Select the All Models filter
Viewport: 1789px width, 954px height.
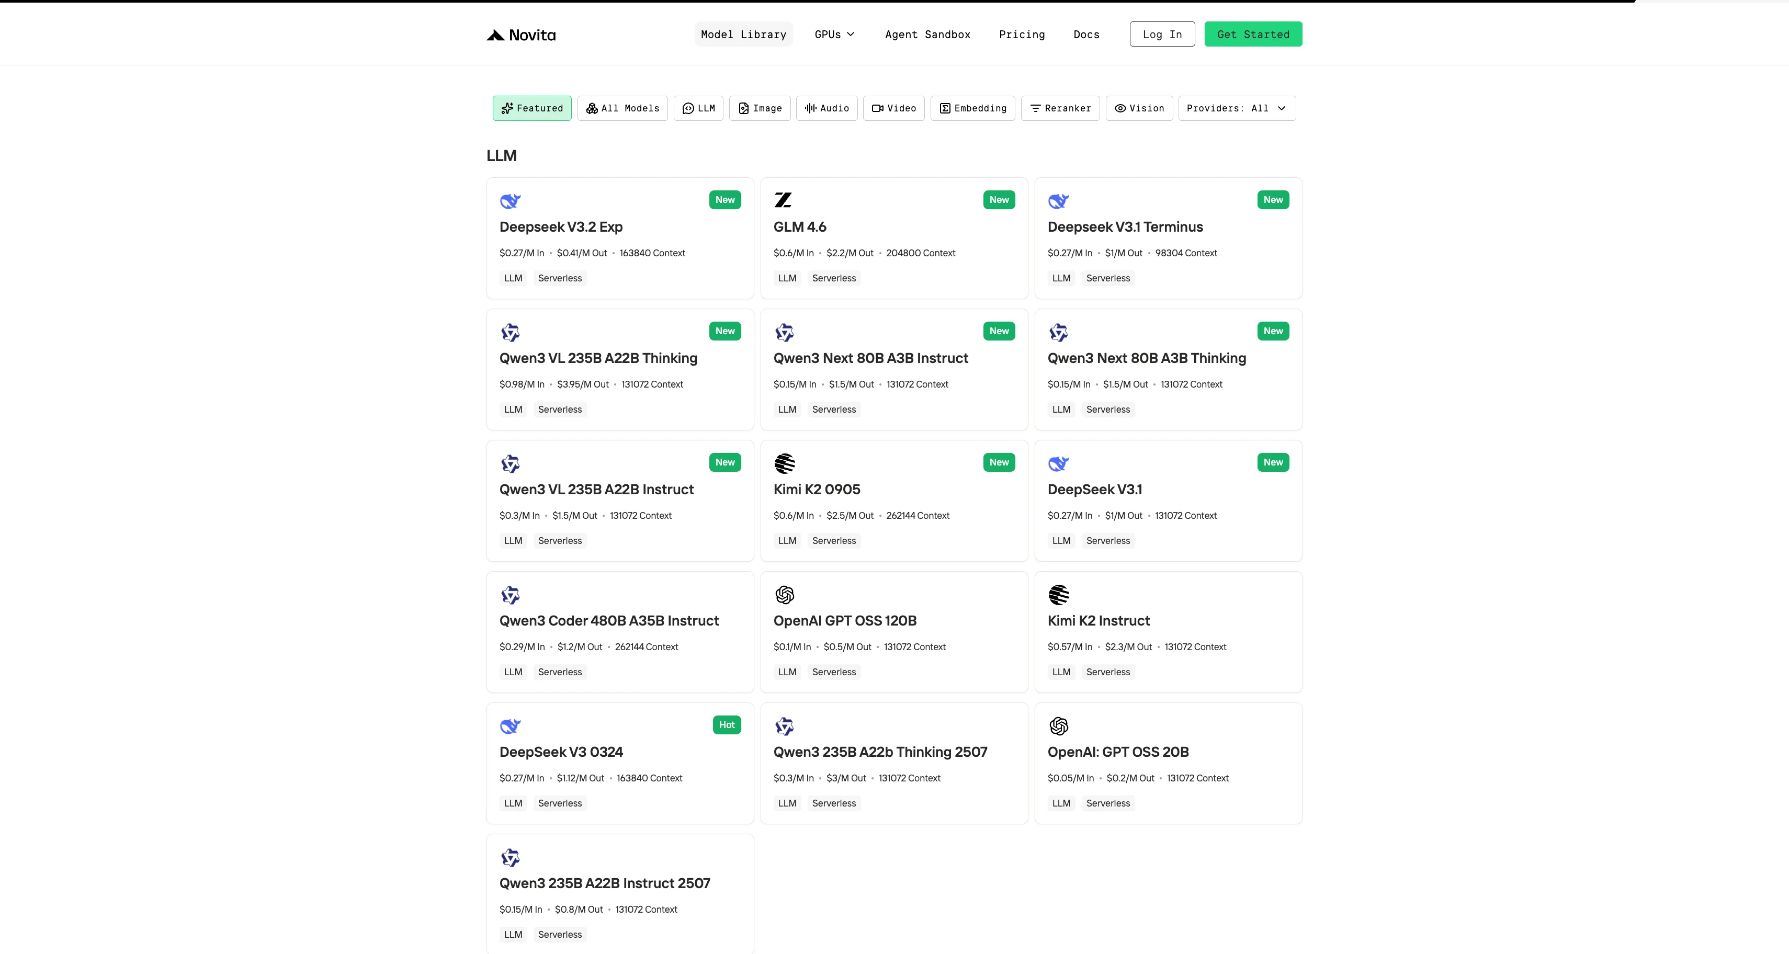pyautogui.click(x=622, y=108)
